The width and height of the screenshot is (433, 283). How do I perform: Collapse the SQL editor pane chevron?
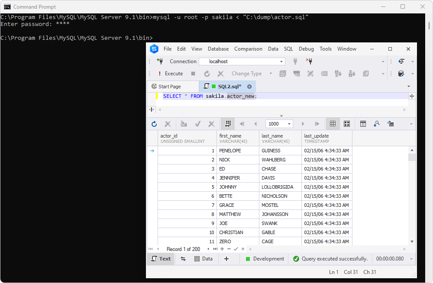tap(281, 116)
